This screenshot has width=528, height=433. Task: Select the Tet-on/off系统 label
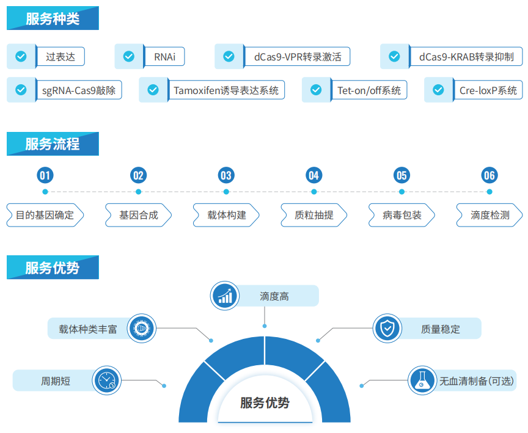click(369, 89)
